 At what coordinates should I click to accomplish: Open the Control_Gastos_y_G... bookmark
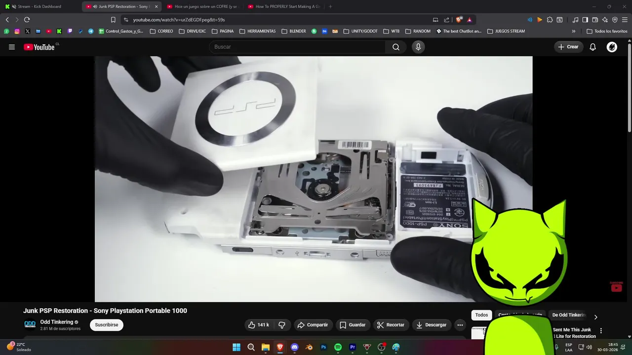tap(121, 31)
